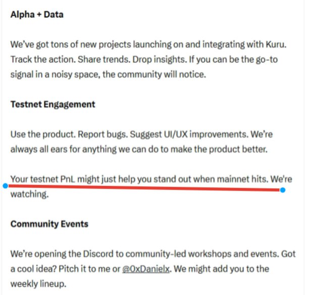Select the right blue handle of red line
Image resolution: width=318 pixels, height=295 pixels.
click(283, 190)
